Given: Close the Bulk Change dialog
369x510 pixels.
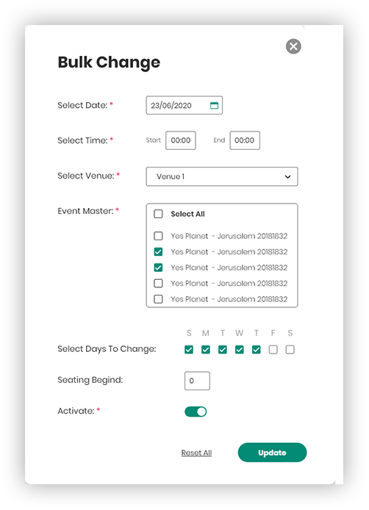Looking at the screenshot, I should 293,46.
